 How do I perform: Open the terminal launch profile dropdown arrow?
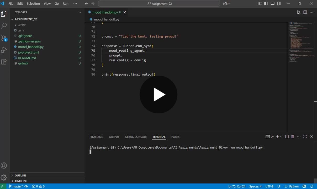click(281, 137)
